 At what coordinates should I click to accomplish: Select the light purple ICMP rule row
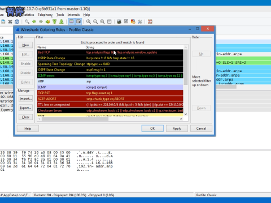[x=110, y=87]
